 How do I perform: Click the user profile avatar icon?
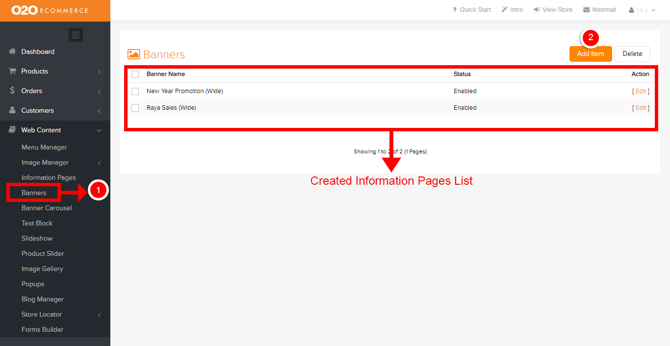(632, 10)
